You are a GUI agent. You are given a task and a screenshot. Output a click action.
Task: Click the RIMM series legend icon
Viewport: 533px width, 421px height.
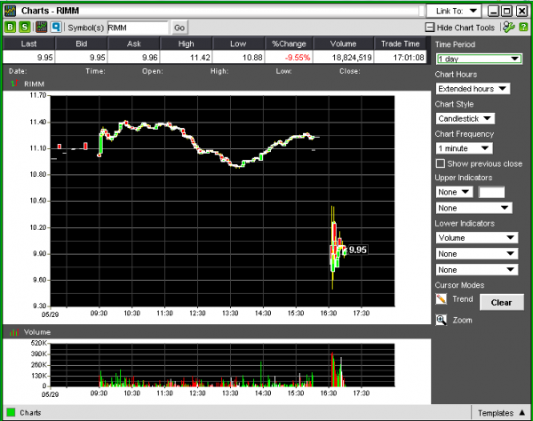[x=14, y=83]
